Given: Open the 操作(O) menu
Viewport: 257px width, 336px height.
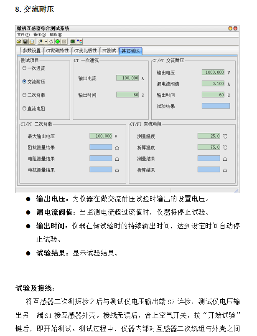Looking at the screenshot, I should [x=40, y=35].
